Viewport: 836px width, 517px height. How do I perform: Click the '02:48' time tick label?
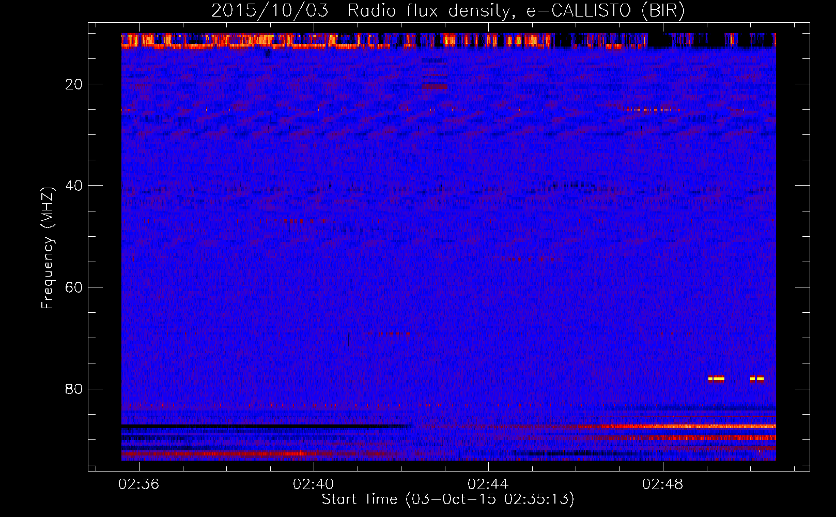coord(663,484)
